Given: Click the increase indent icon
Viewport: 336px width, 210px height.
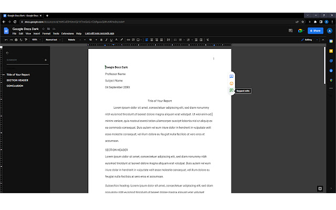Looking at the screenshot, I should coord(201,40).
